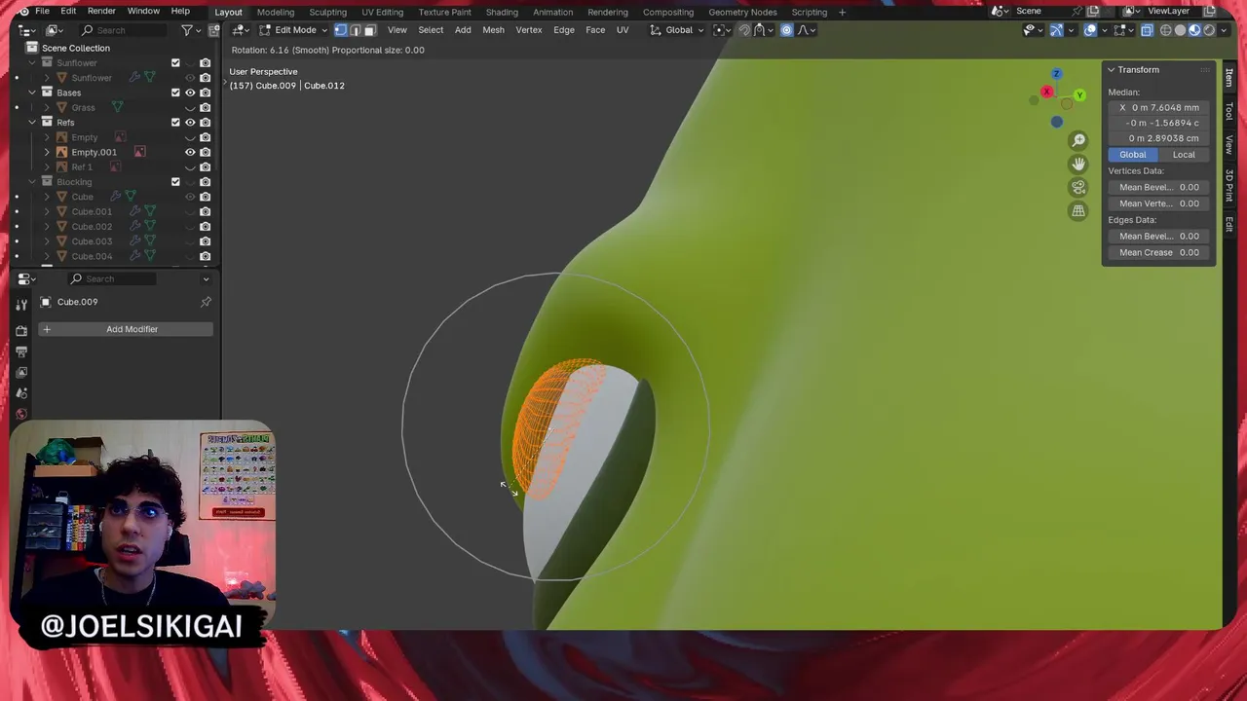Uncheck Blocking collection checkbox
The image size is (1247, 701).
coord(175,182)
